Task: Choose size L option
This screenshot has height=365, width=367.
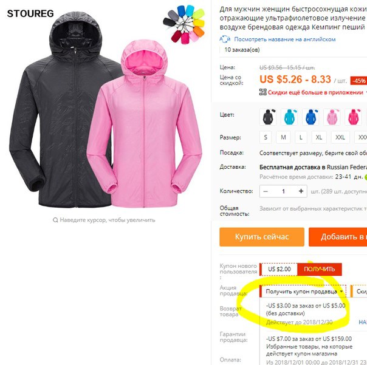Action: coord(301,137)
